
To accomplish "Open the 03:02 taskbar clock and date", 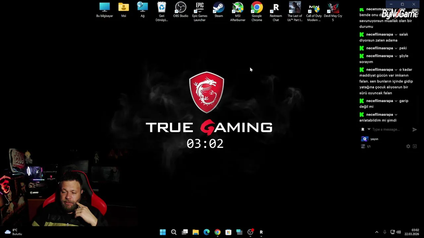I will [412, 232].
